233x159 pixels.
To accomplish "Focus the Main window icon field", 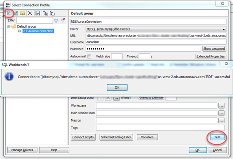I will pos(156,113).
